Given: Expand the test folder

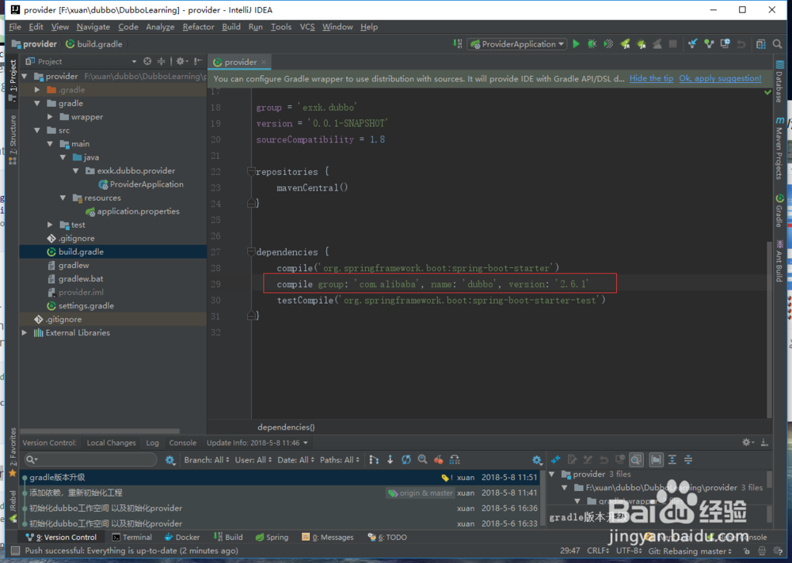Looking at the screenshot, I should pos(50,225).
